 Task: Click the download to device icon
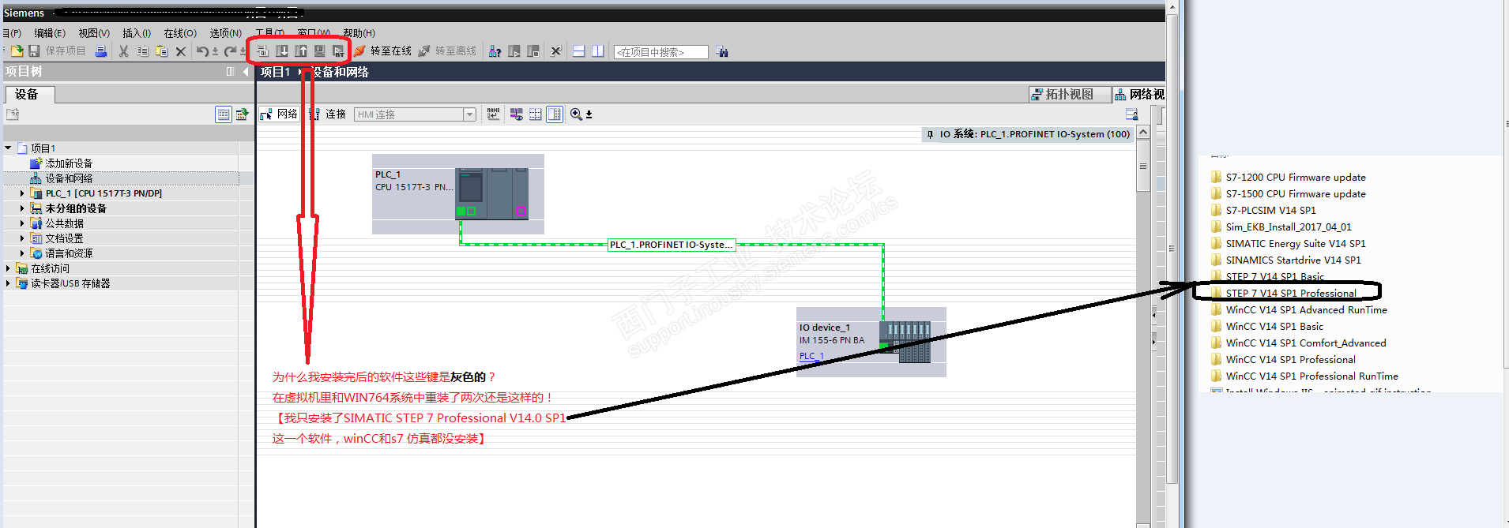coord(282,51)
